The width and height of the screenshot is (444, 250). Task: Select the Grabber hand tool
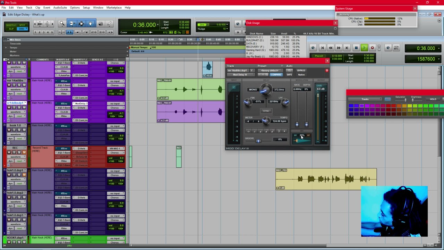point(91,24)
